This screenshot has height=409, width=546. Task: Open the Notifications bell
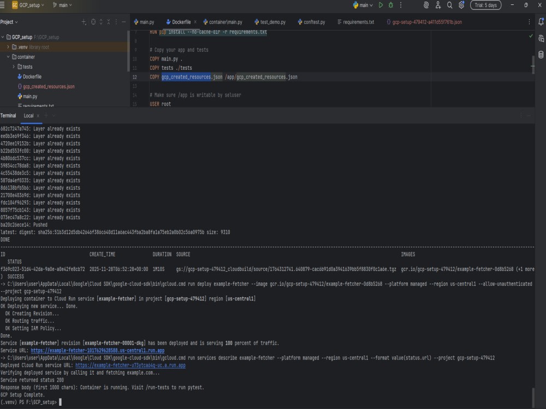click(541, 22)
